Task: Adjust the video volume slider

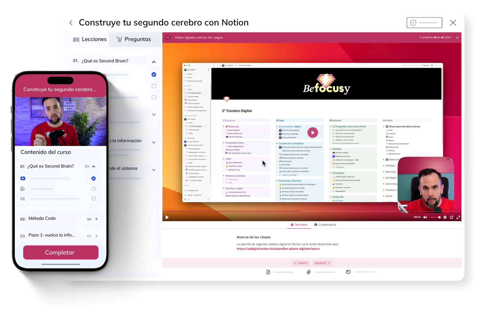Action: pos(435,217)
